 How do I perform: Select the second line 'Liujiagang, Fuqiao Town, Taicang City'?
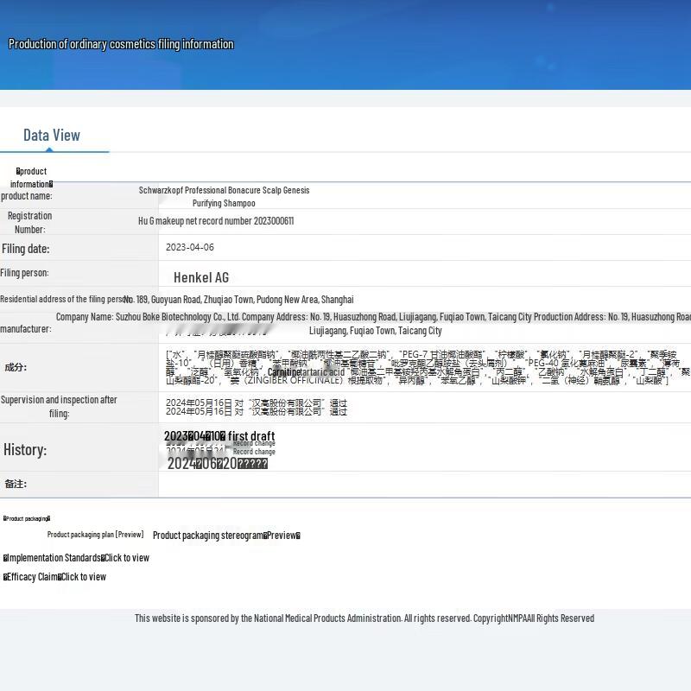tap(376, 331)
